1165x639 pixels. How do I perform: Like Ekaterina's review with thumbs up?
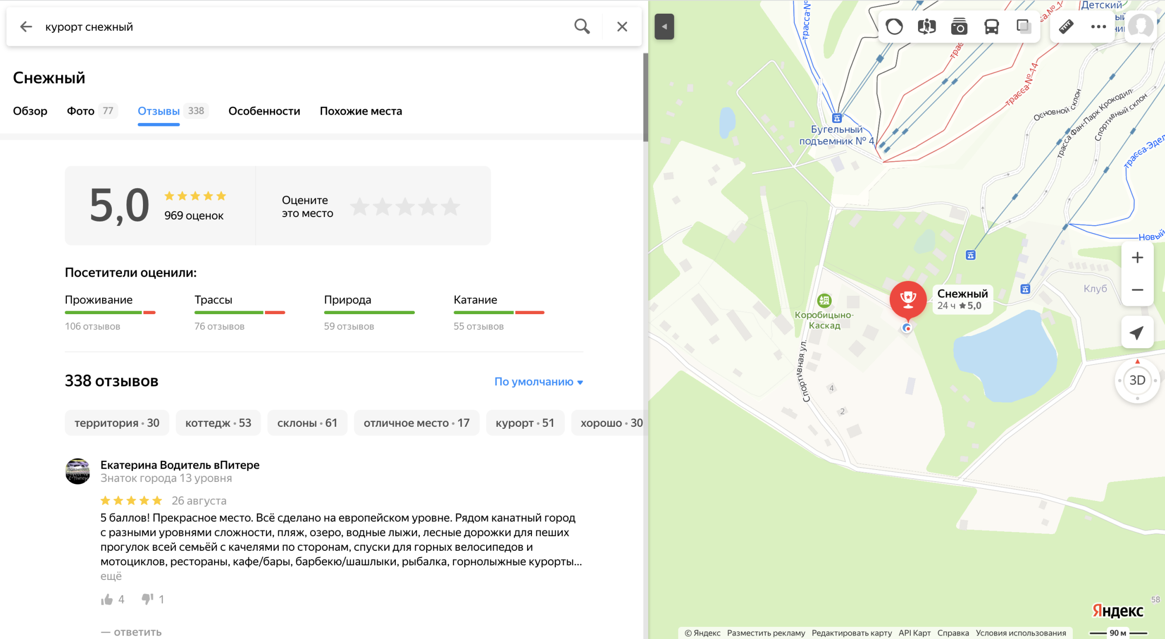click(x=107, y=599)
